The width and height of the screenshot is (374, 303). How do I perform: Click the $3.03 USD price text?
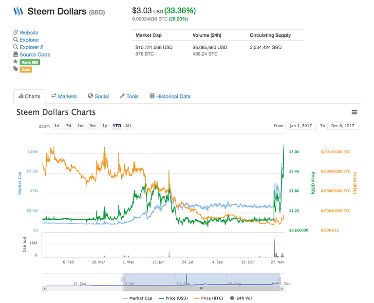pyautogui.click(x=148, y=11)
